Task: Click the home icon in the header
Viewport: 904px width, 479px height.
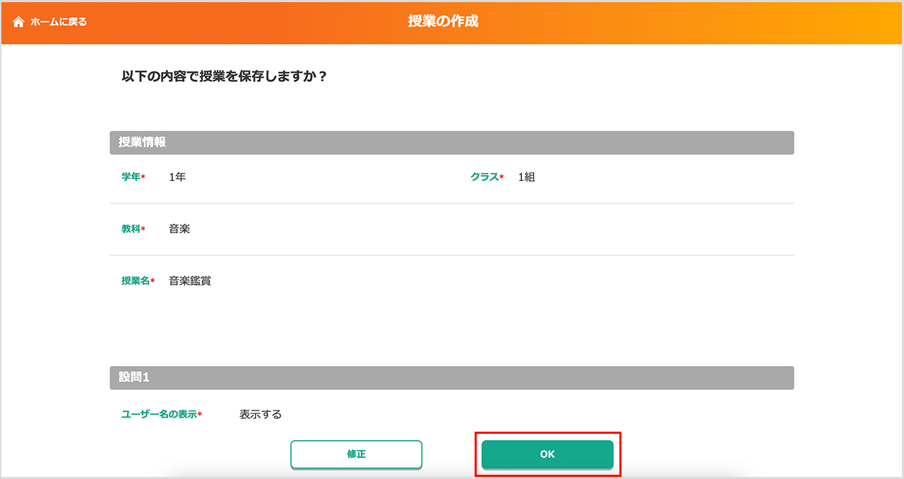Action: (x=19, y=22)
